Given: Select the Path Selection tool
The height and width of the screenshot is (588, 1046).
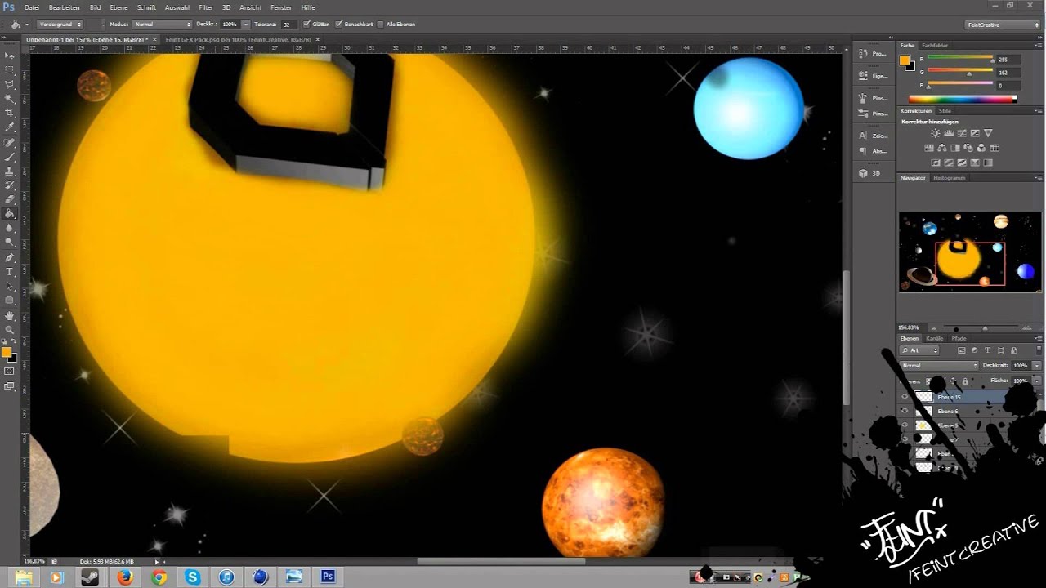Looking at the screenshot, I should tap(10, 286).
